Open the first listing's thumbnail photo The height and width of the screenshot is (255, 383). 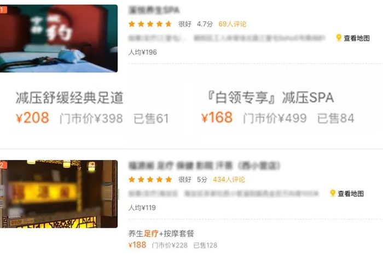59,39
